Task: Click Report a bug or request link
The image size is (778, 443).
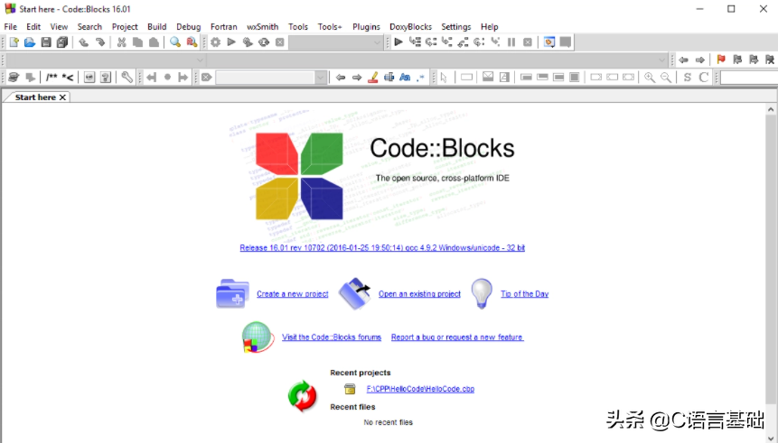Action: [x=457, y=337]
